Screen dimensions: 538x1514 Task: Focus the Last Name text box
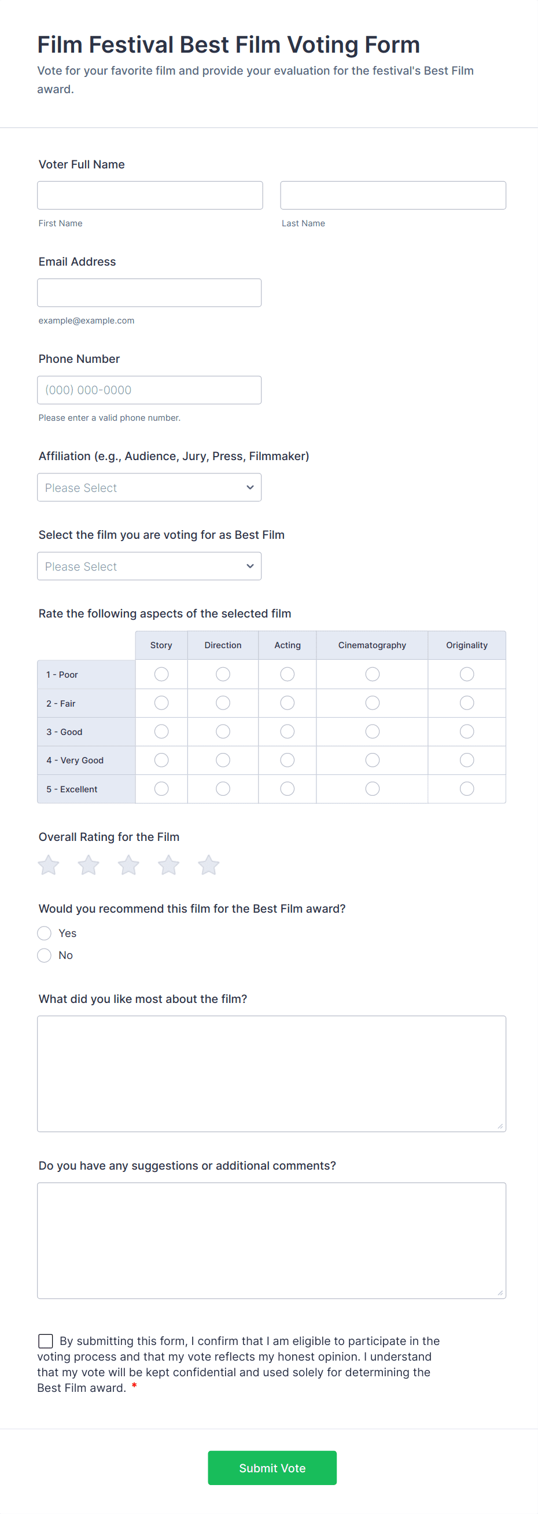point(393,195)
